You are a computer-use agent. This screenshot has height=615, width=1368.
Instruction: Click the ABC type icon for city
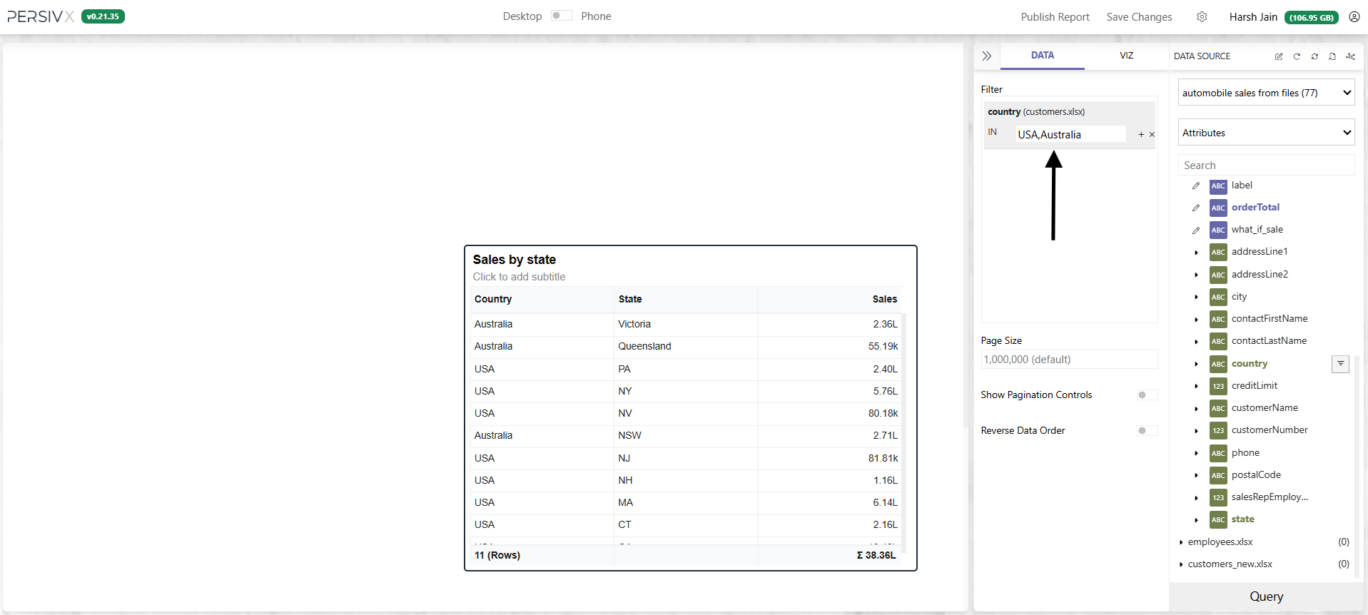(x=1218, y=297)
